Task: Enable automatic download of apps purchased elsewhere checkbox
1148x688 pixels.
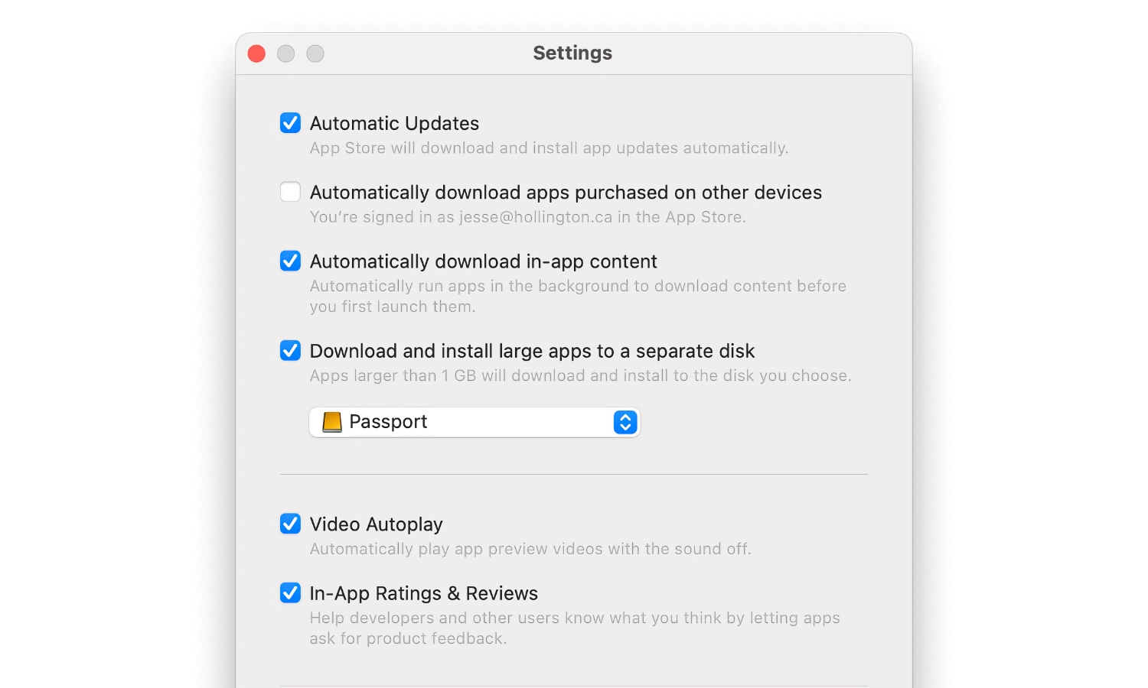Action: click(x=290, y=192)
